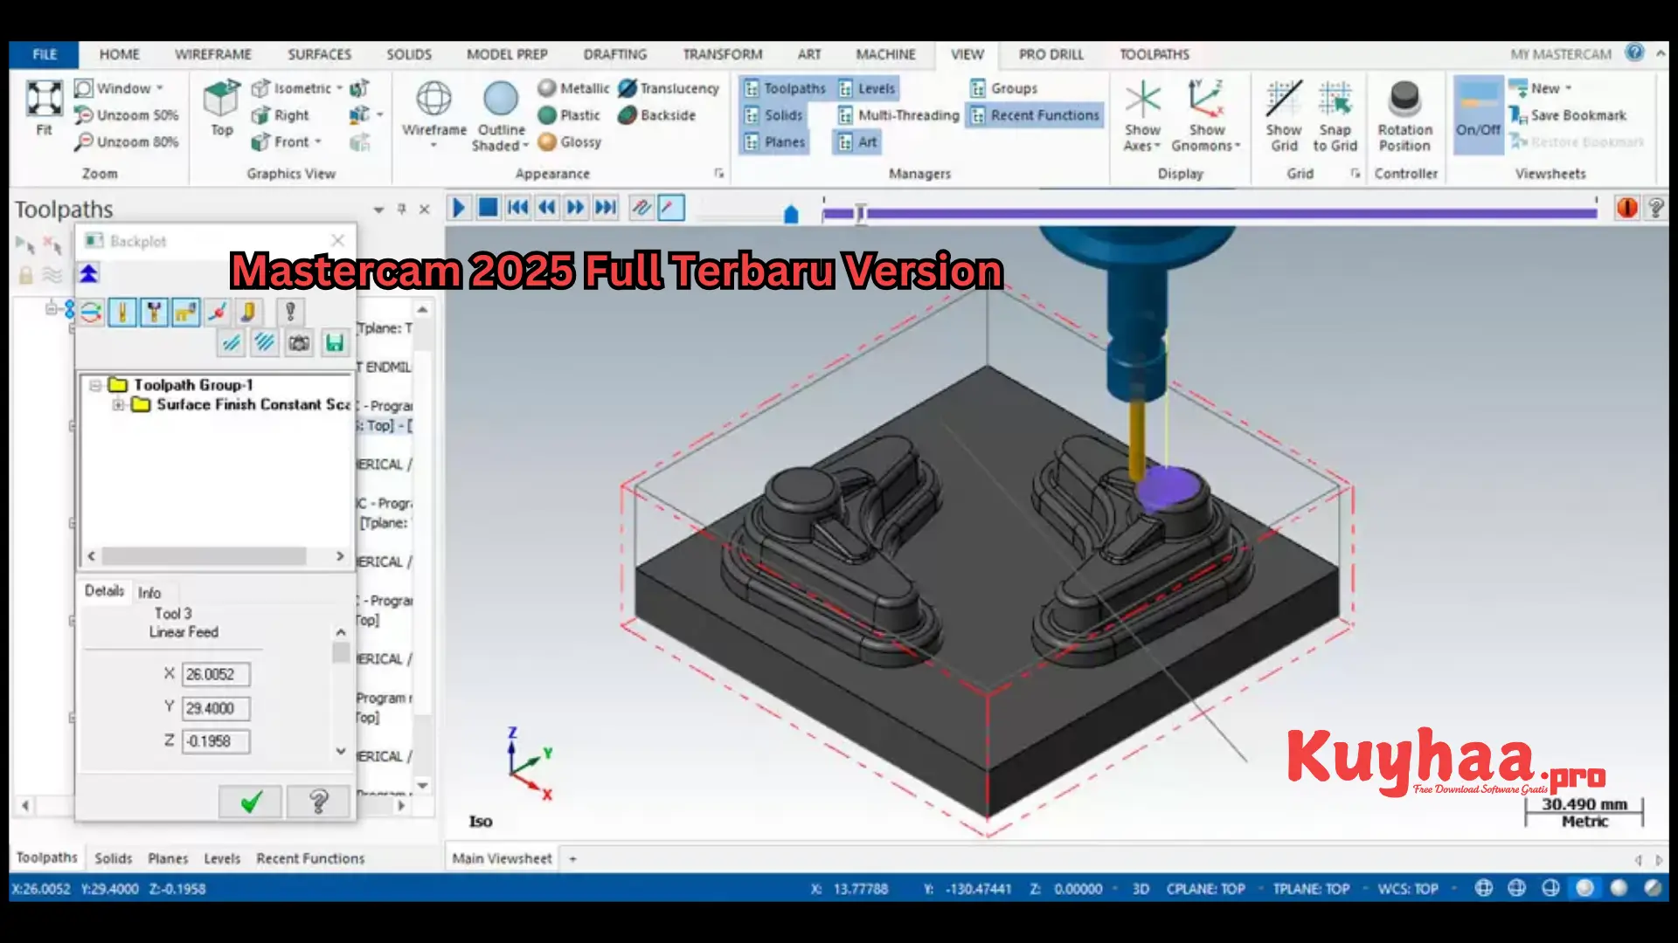Screen dimensions: 1678x943
Task: Expand Surface Finish Constant Scallop item
Action: [118, 405]
